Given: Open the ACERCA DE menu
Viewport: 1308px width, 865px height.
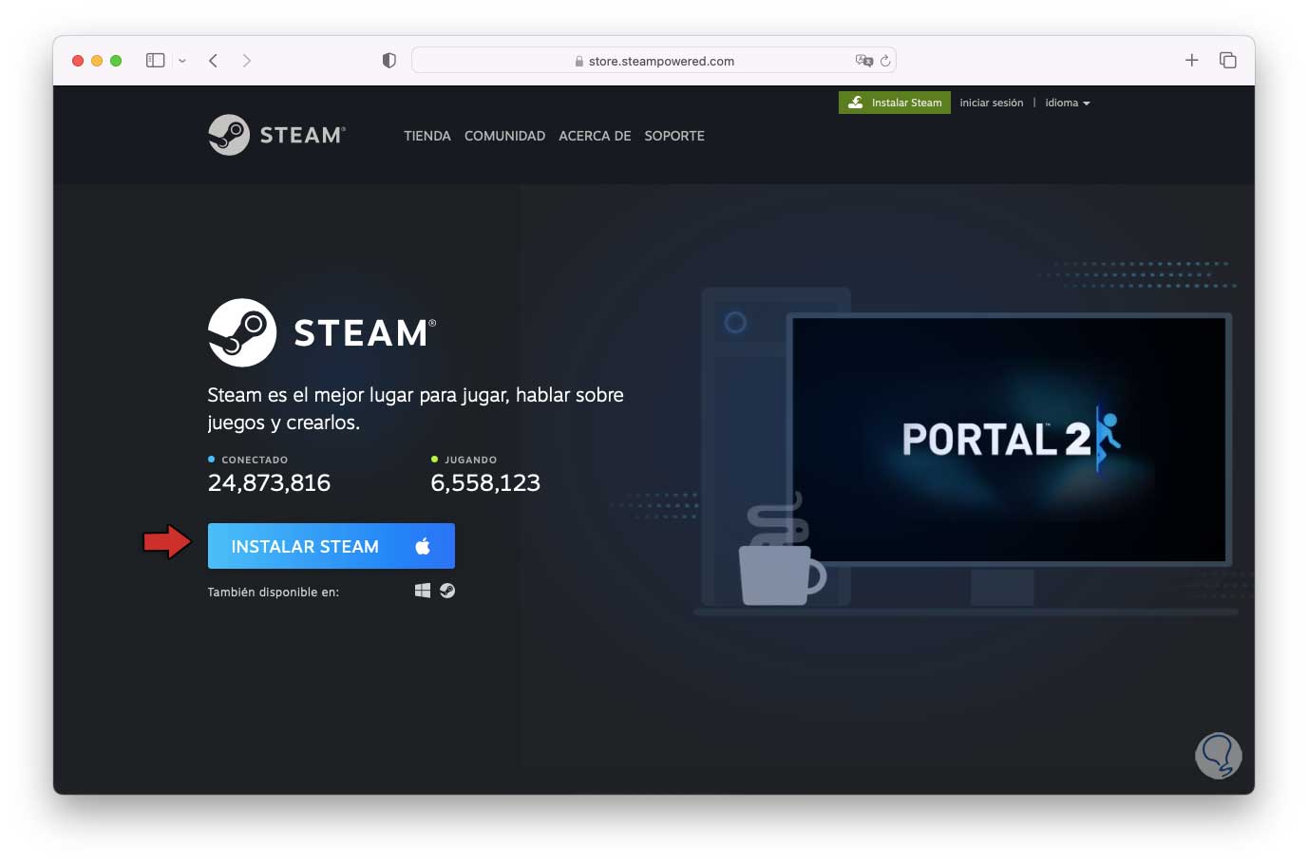Looking at the screenshot, I should click(x=595, y=136).
